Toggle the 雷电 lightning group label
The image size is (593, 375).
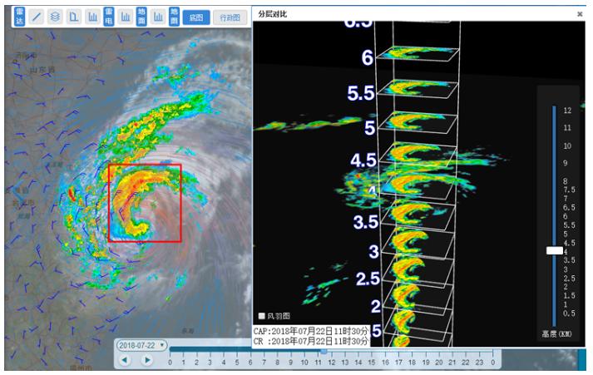(109, 17)
